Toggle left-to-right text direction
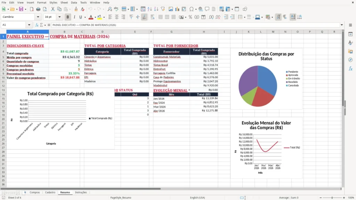Viewport: 356px width, 200px height. pyautogui.click(x=278, y=17)
